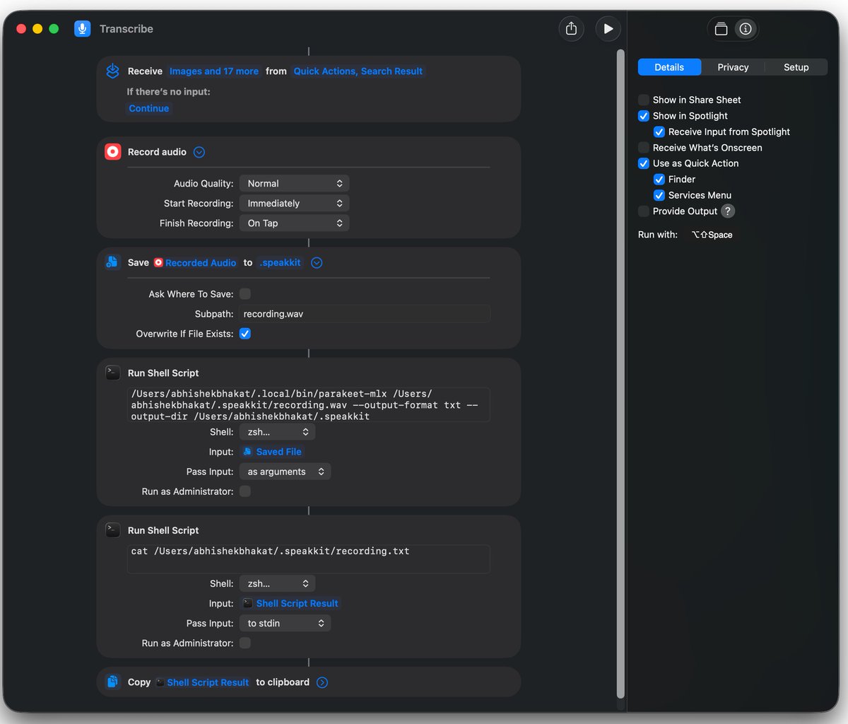Switch to the Privacy tab
Screen dimensions: 848x724
click(x=733, y=66)
